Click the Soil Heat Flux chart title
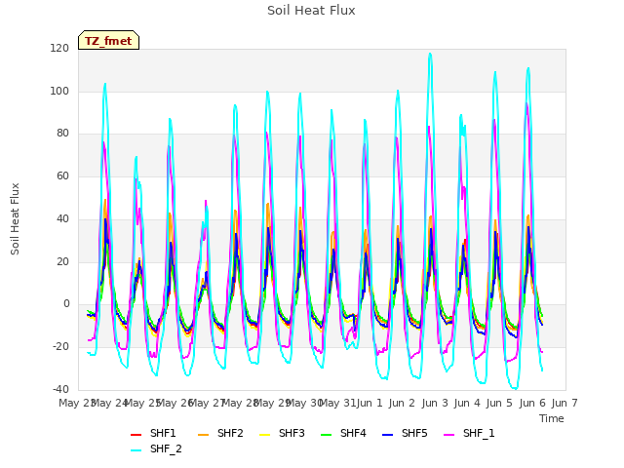Image resolution: width=624 pixels, height=468 pixels. coord(311,11)
